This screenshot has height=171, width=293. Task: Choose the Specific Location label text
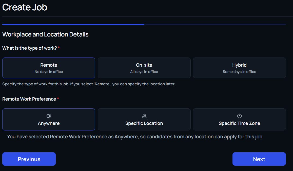[144, 123]
